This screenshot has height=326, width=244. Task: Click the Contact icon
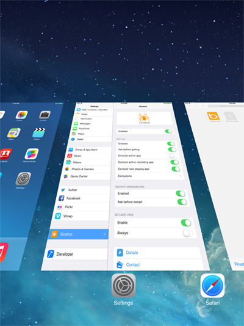[120, 265]
